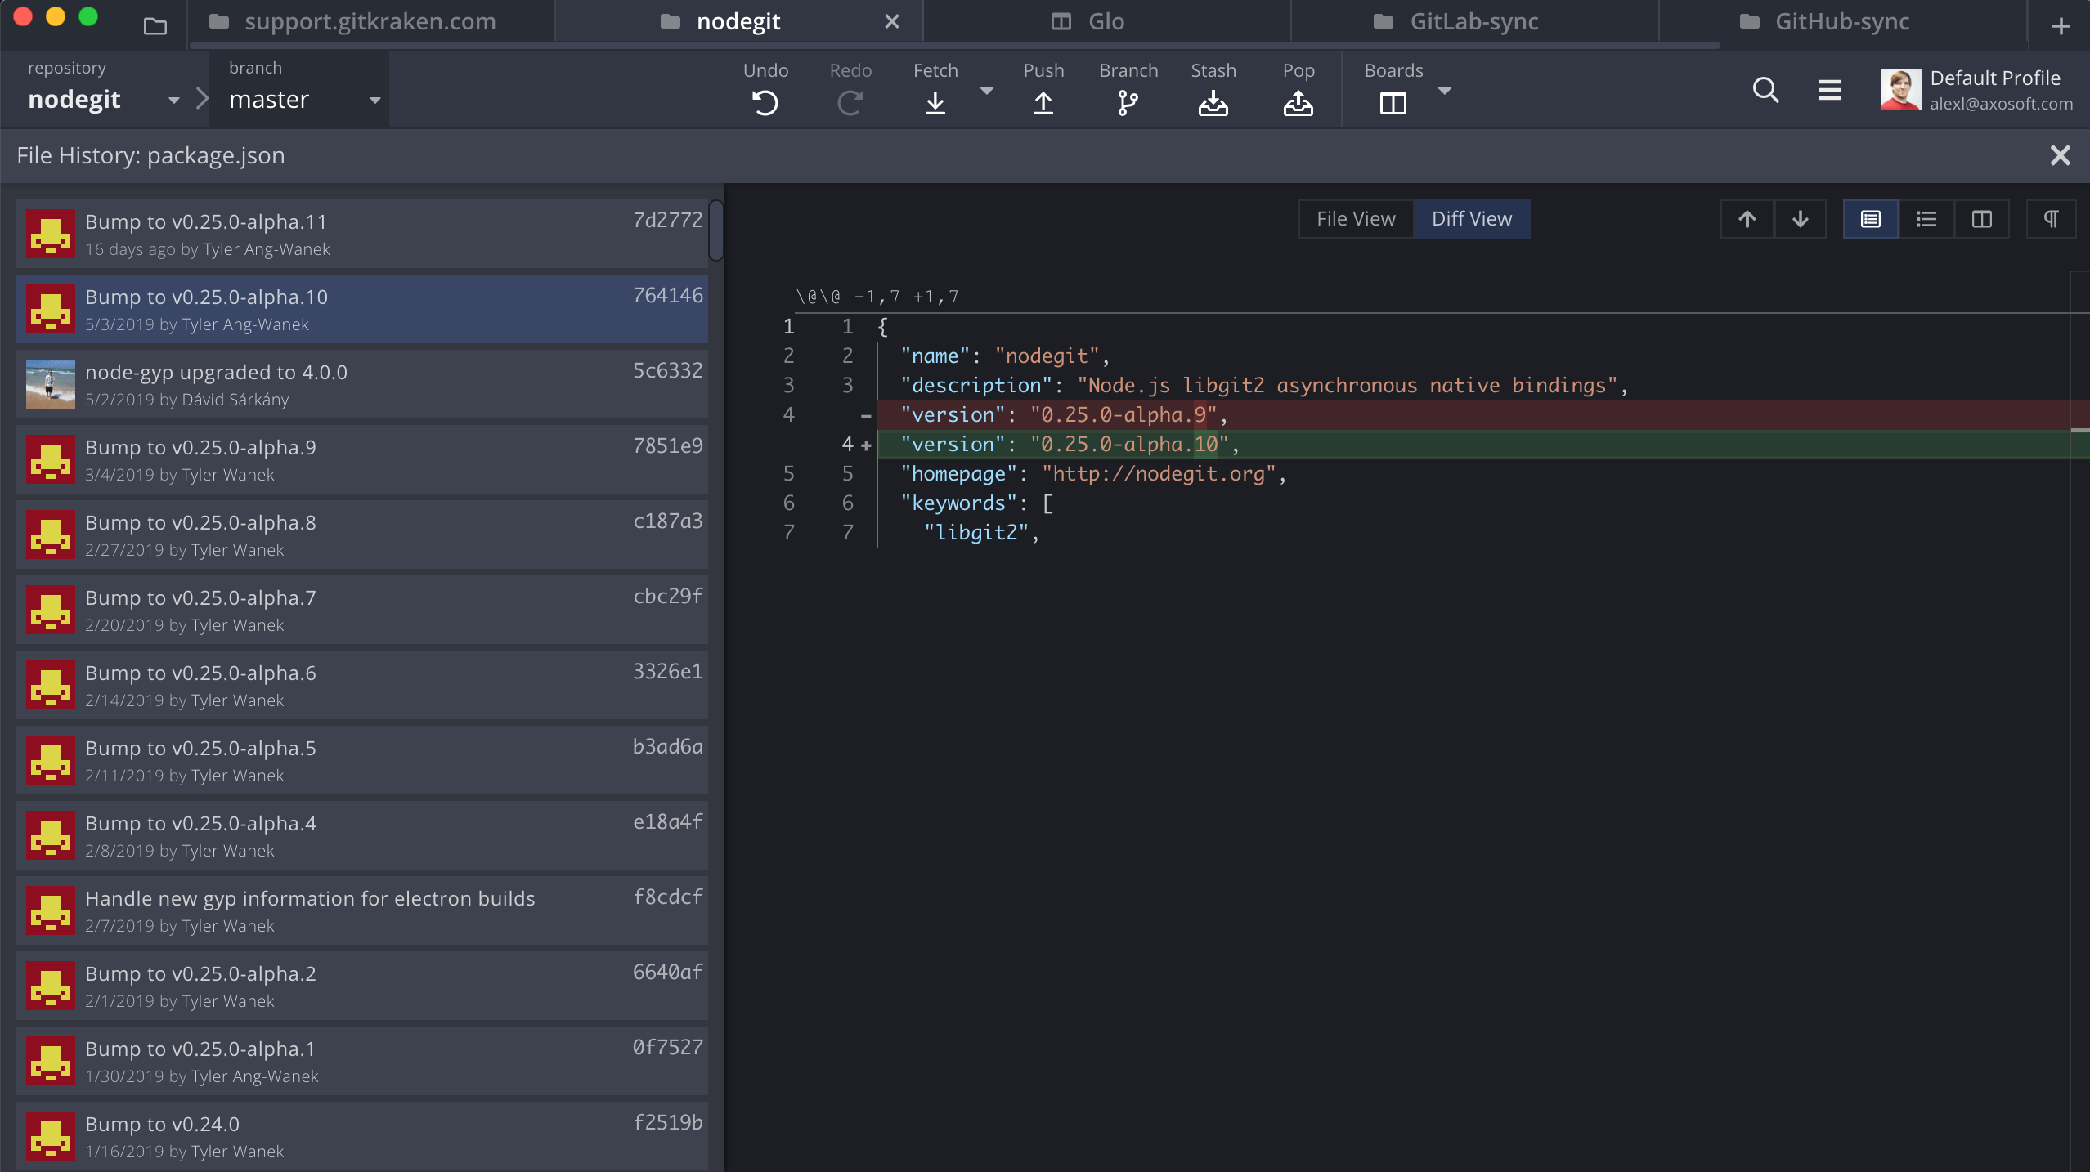Open the search magnifier icon
The height and width of the screenshot is (1172, 2090).
(1765, 91)
